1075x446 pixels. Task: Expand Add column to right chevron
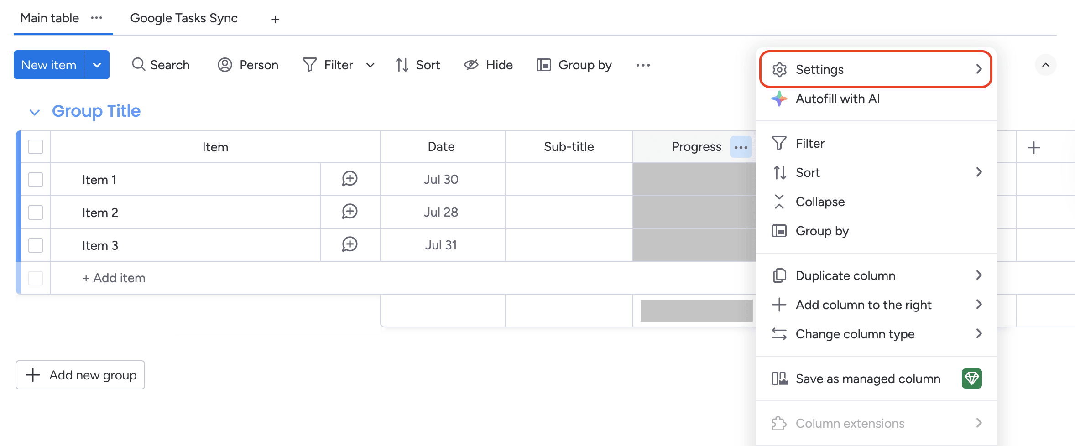pyautogui.click(x=979, y=304)
